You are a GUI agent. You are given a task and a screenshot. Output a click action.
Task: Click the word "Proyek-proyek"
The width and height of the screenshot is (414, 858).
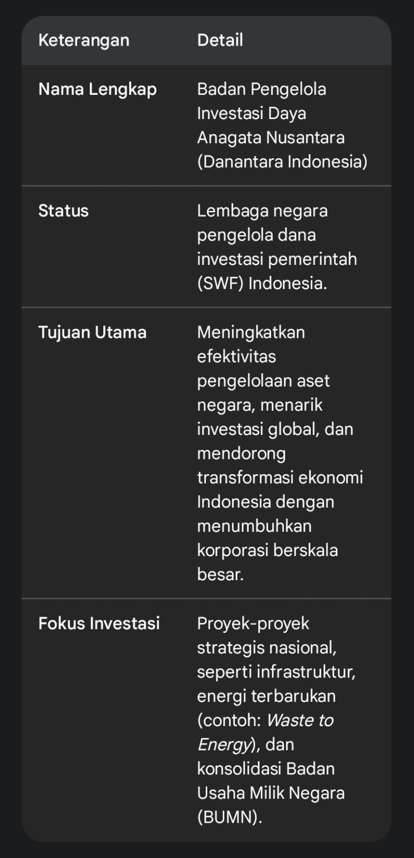pos(253,623)
